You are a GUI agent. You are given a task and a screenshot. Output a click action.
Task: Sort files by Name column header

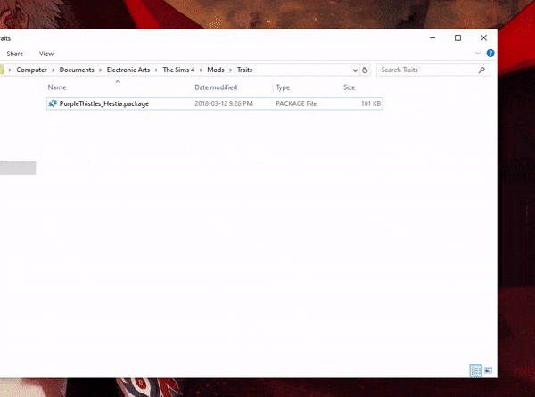click(x=57, y=87)
